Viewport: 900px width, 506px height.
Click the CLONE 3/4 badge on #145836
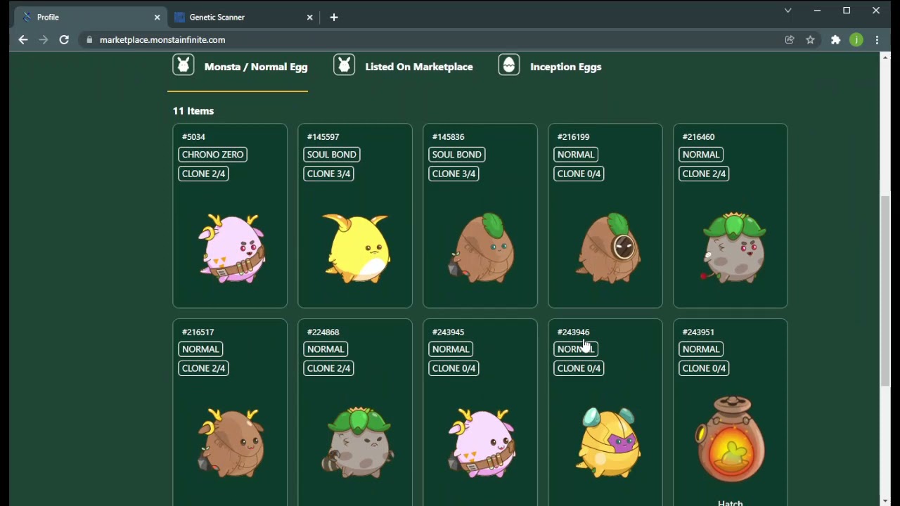click(x=454, y=174)
